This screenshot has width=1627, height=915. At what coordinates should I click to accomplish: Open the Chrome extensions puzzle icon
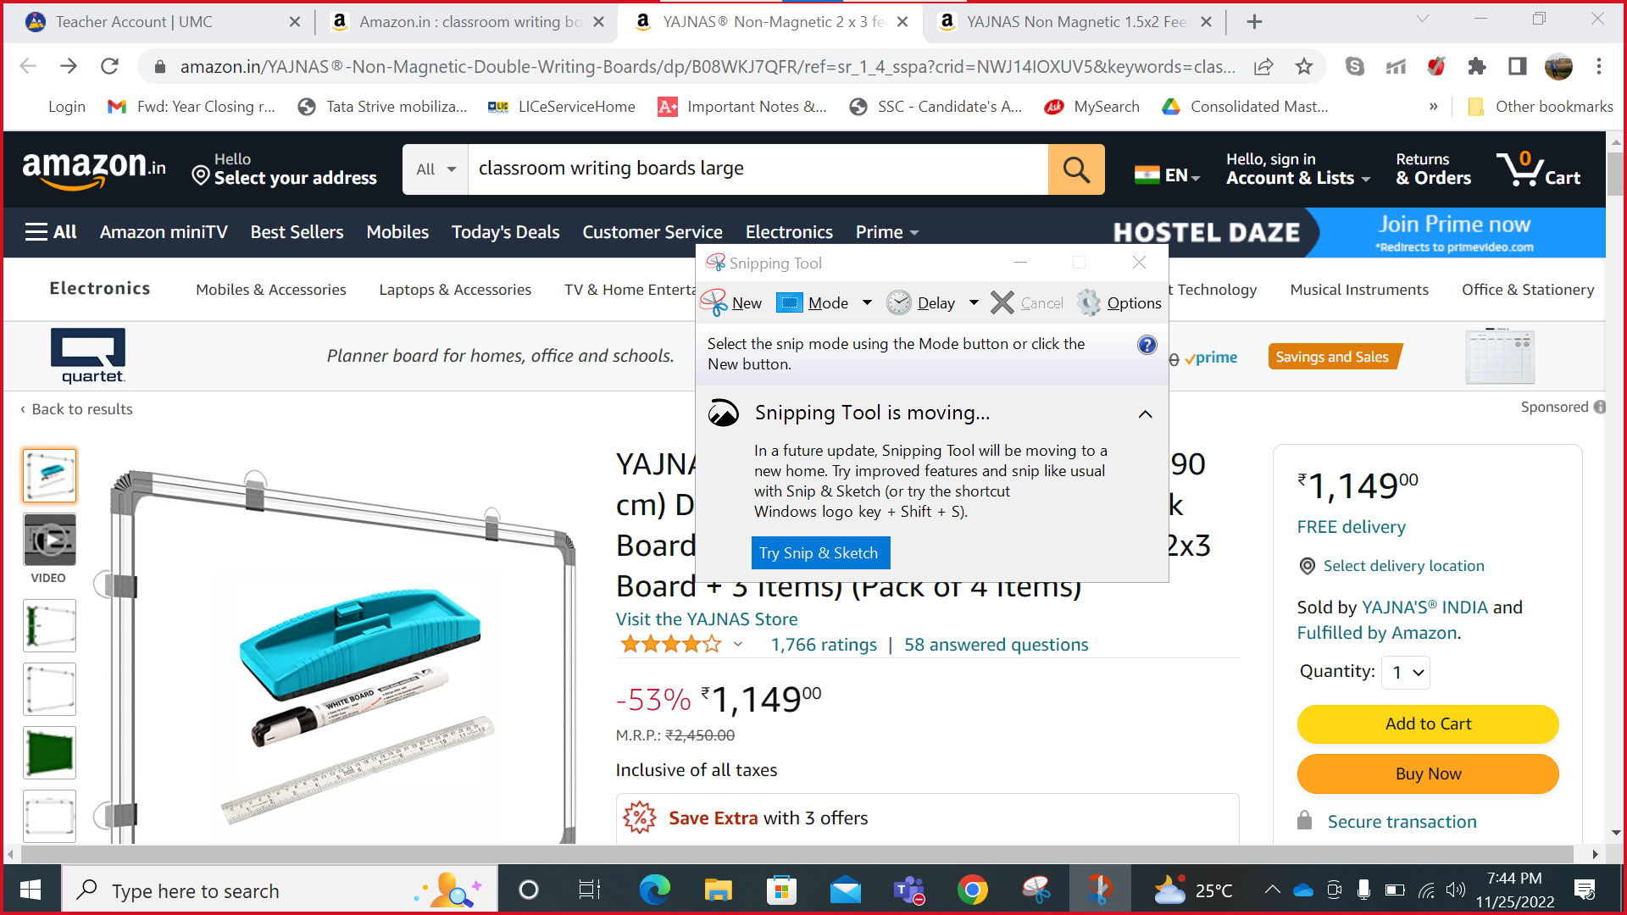[1477, 66]
